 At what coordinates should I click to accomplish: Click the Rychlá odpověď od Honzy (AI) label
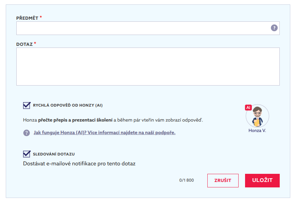click(68, 106)
